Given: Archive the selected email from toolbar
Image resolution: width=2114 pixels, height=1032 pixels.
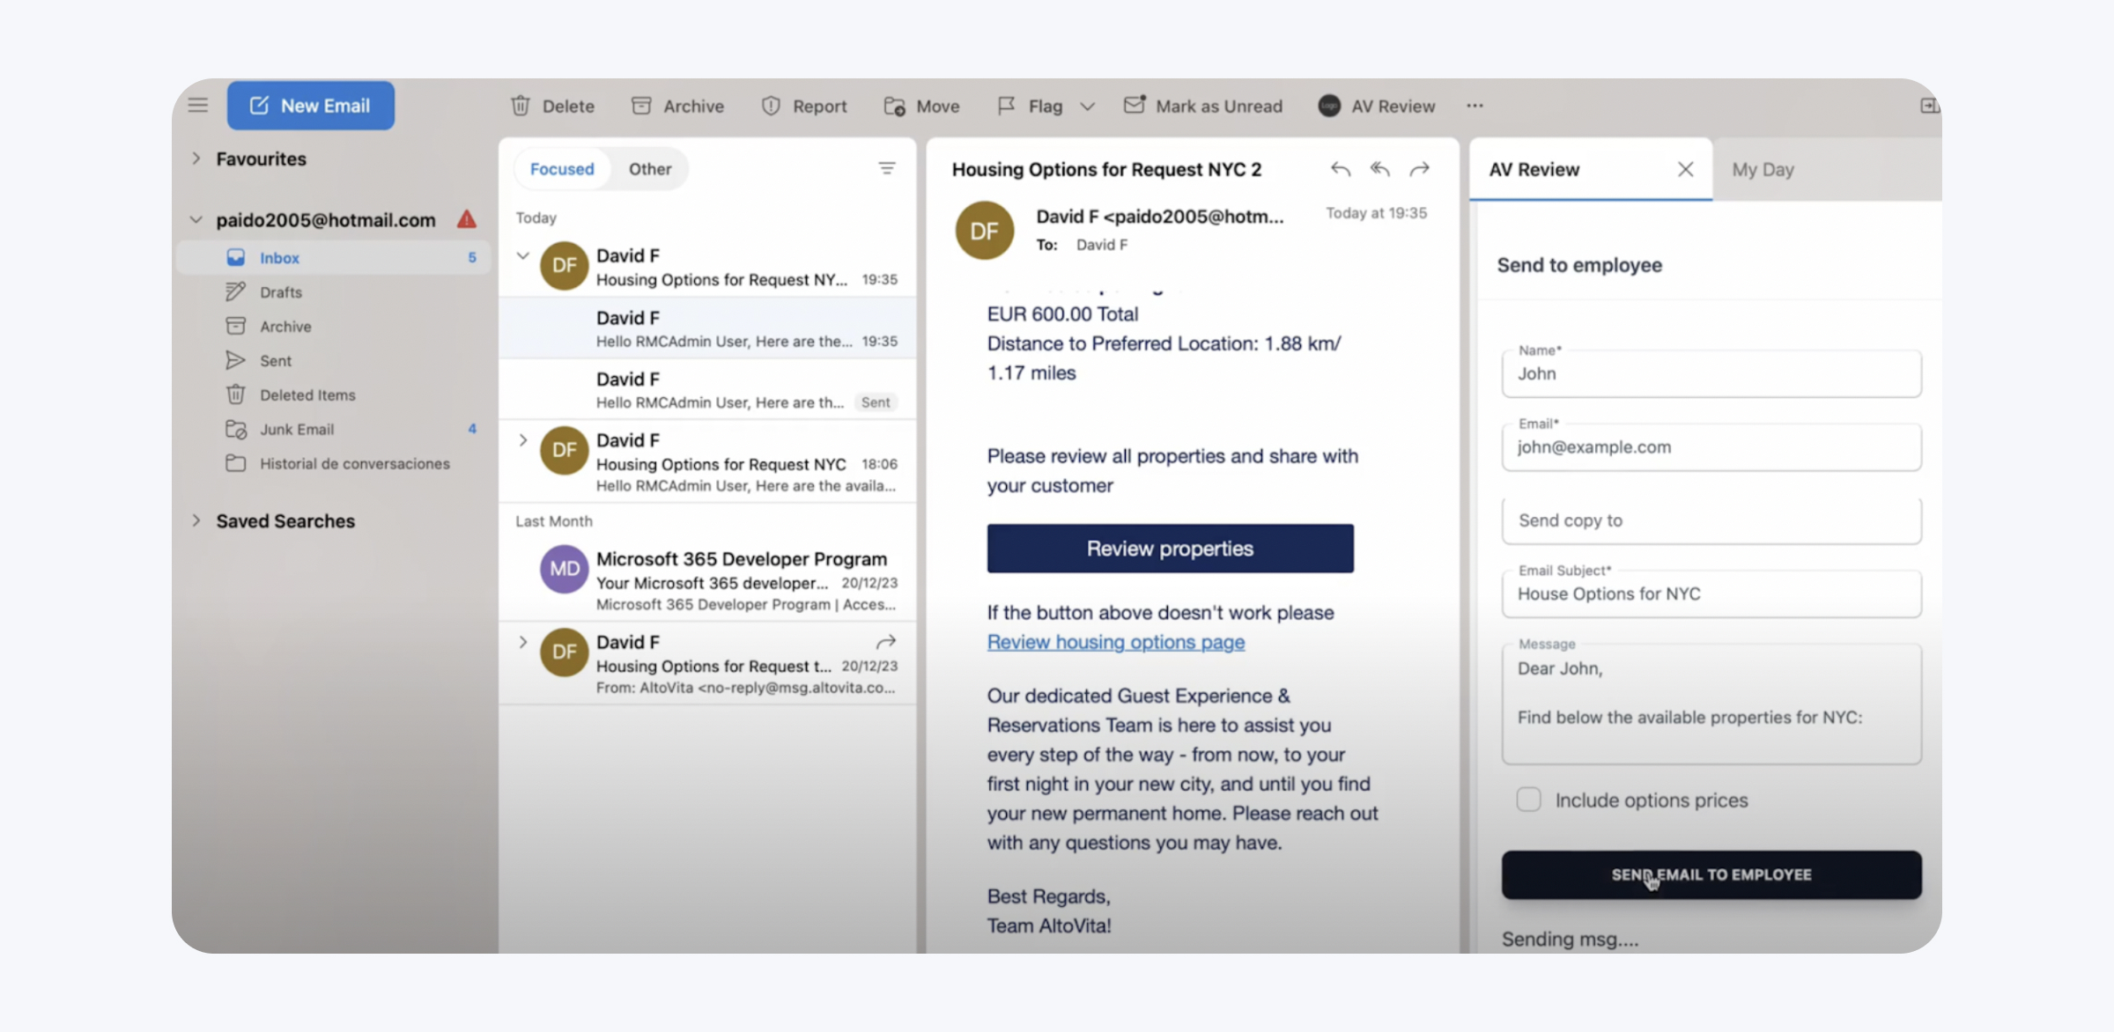Looking at the screenshot, I should (x=677, y=106).
